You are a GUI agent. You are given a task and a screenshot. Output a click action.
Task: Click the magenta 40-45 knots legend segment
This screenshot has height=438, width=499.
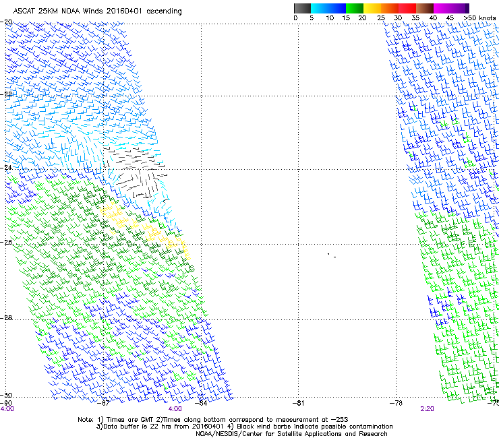(x=442, y=8)
